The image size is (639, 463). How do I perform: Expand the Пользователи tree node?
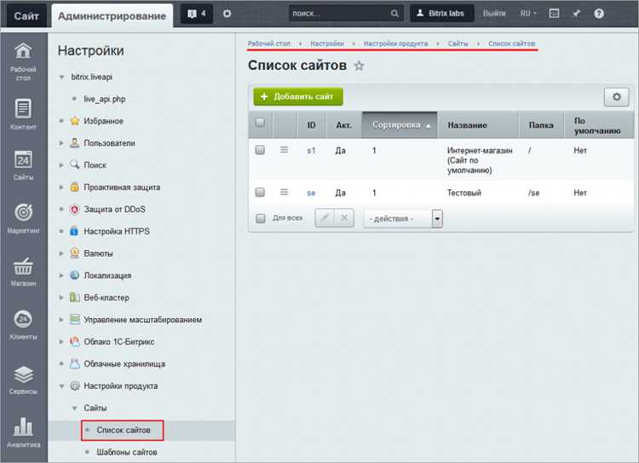click(61, 143)
